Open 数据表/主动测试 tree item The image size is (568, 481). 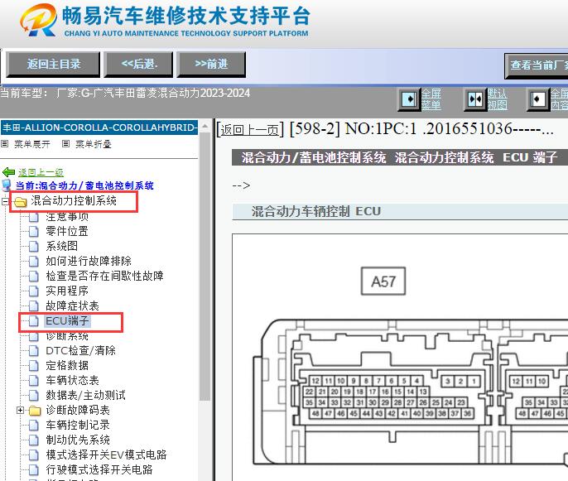(x=85, y=395)
